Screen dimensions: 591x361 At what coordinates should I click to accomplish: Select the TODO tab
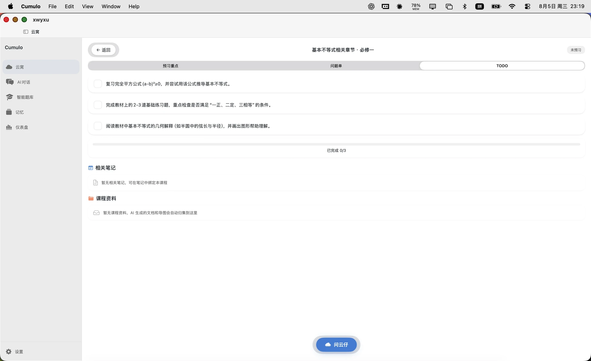click(502, 66)
